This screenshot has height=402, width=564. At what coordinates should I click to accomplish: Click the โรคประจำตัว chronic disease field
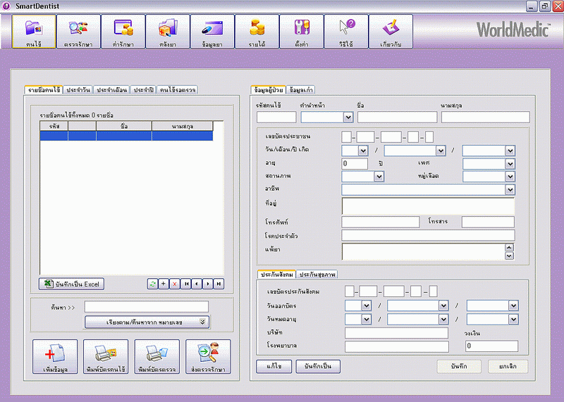428,235
